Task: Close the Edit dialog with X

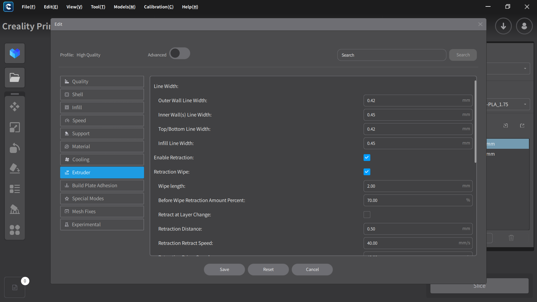Action: point(481,24)
